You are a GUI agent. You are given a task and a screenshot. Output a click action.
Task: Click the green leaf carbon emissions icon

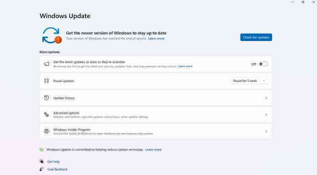(42, 150)
